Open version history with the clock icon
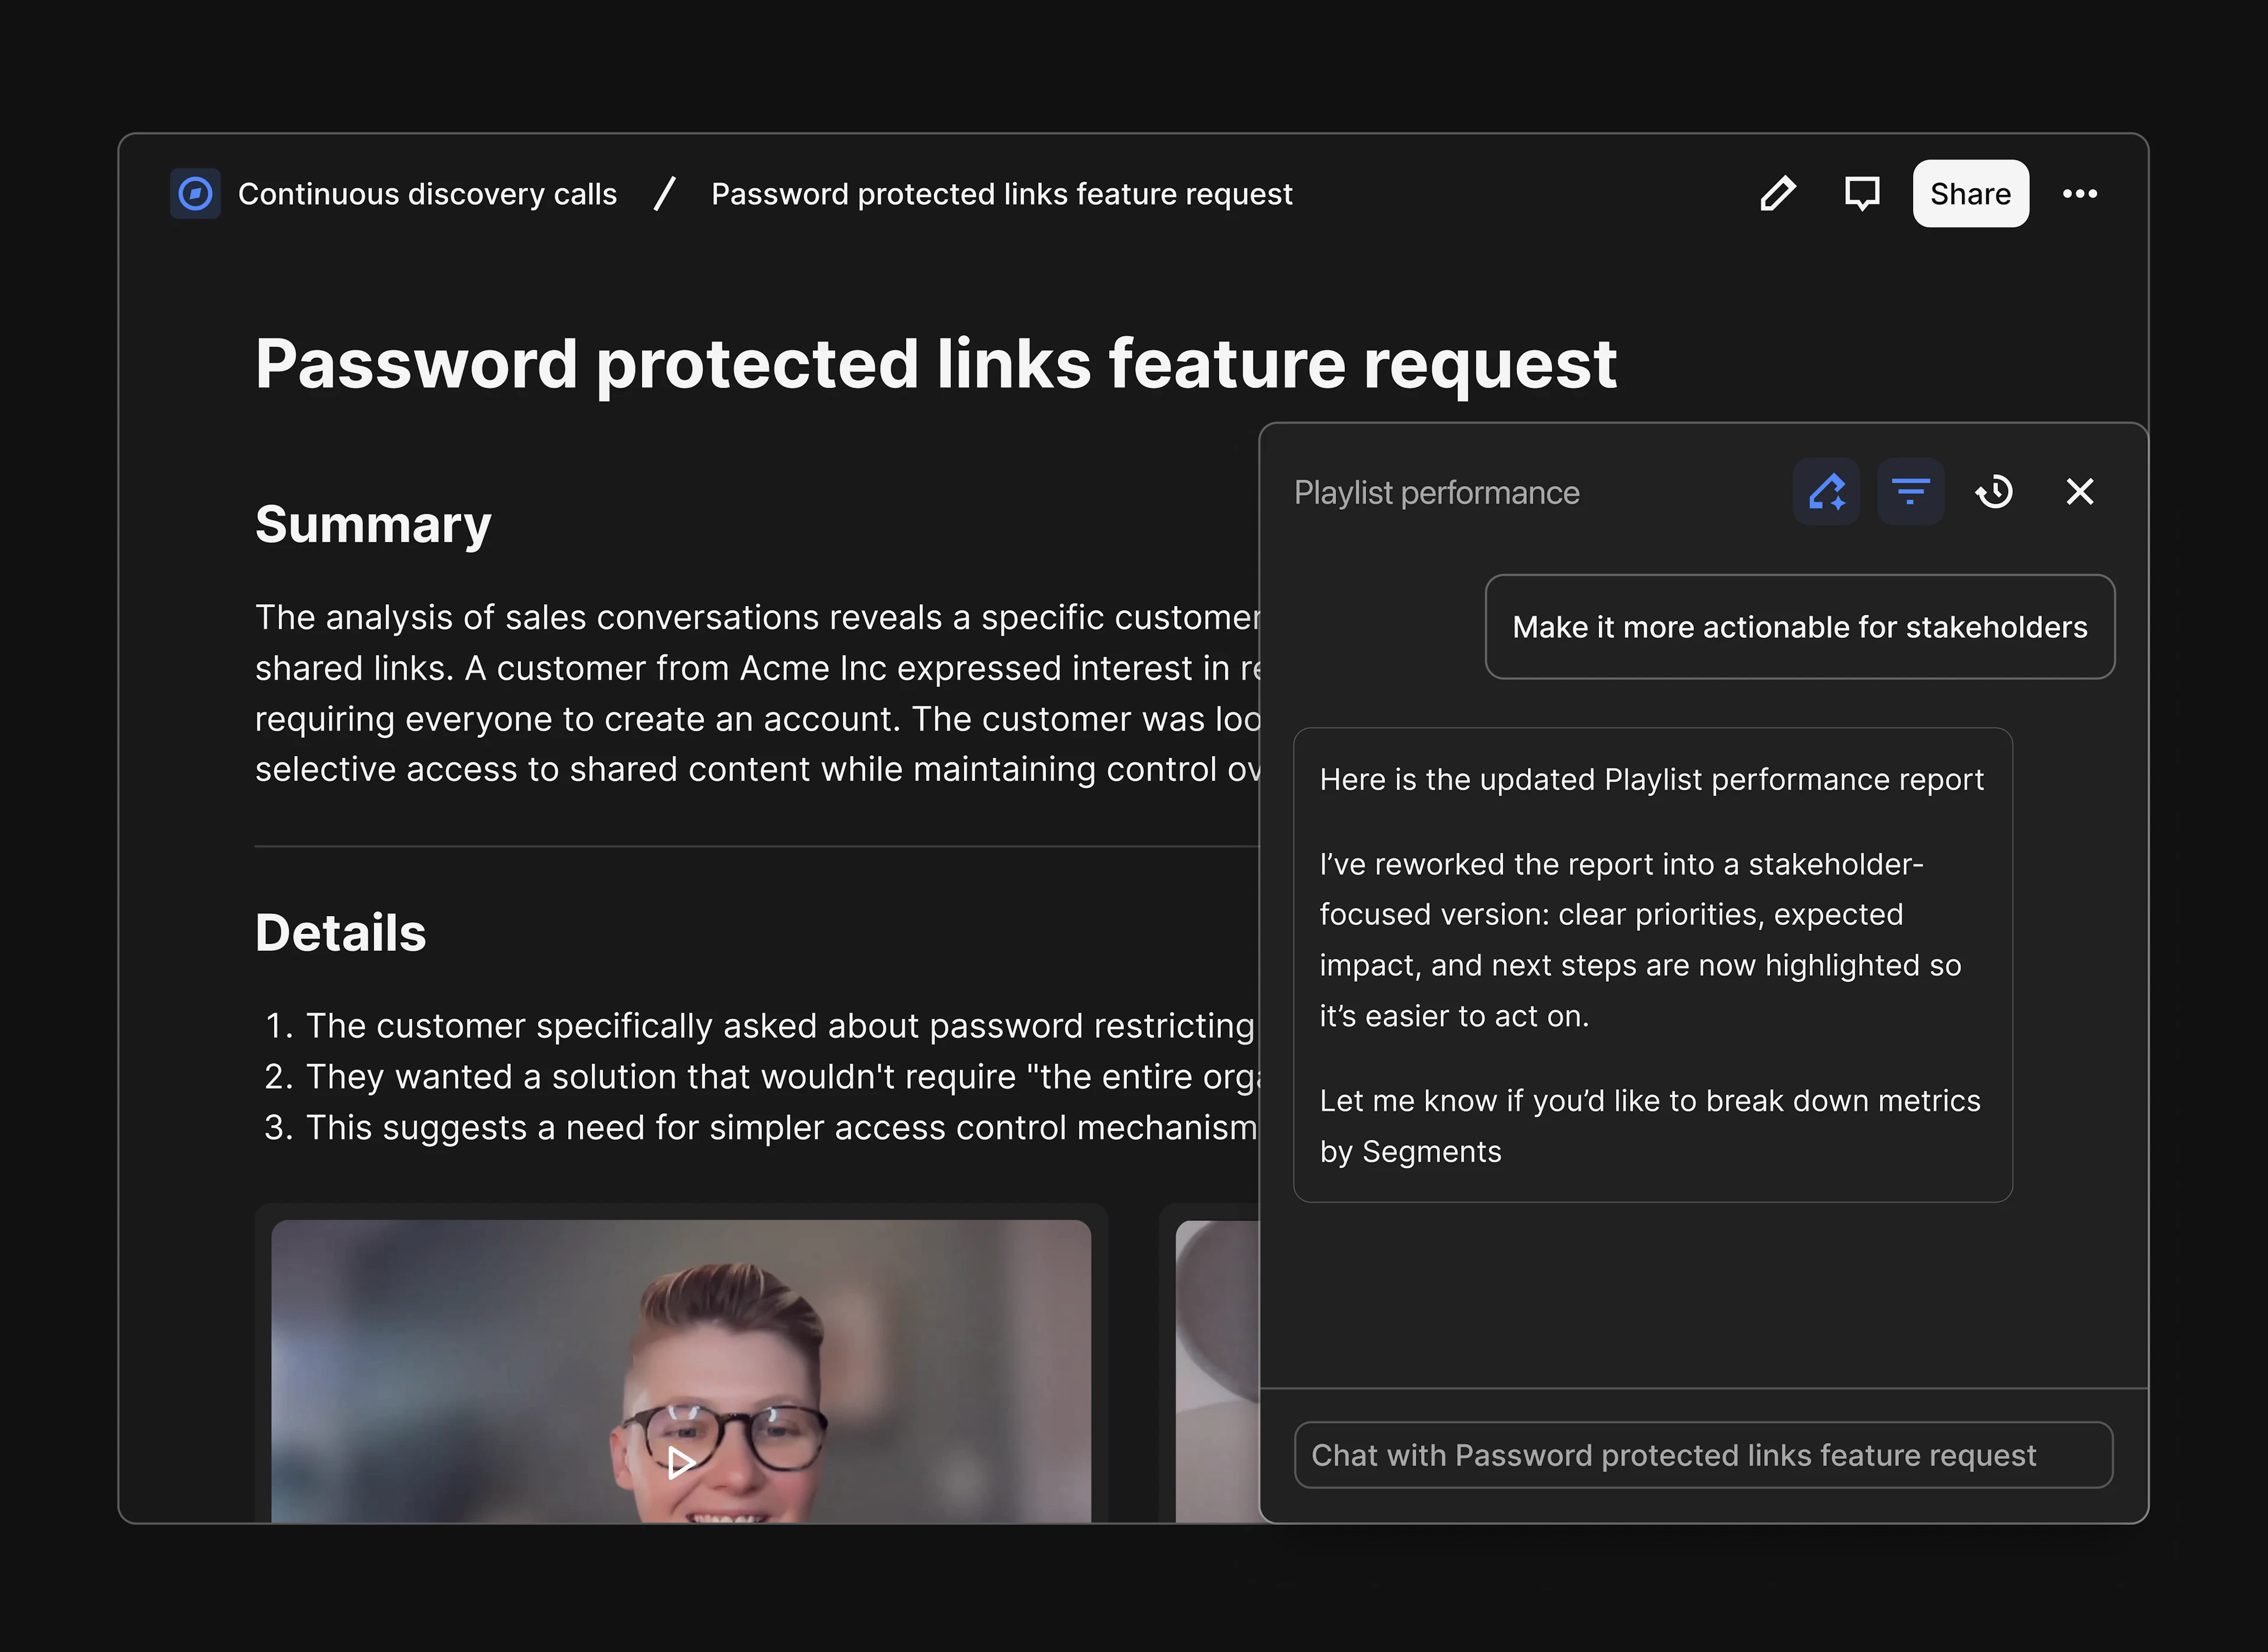 [1995, 491]
